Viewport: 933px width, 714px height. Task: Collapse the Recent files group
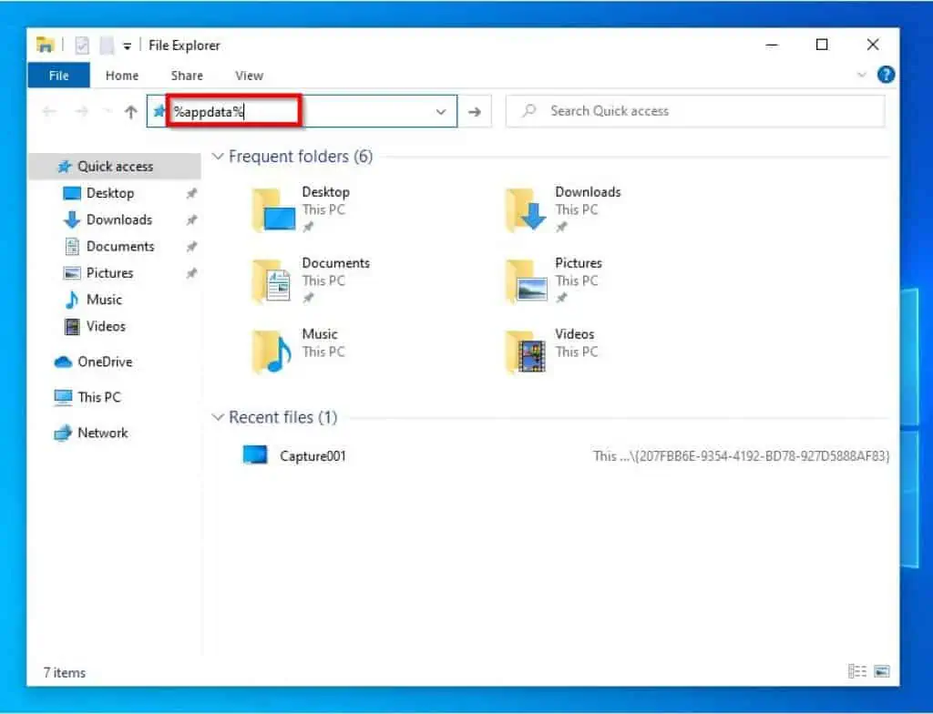[x=218, y=418]
